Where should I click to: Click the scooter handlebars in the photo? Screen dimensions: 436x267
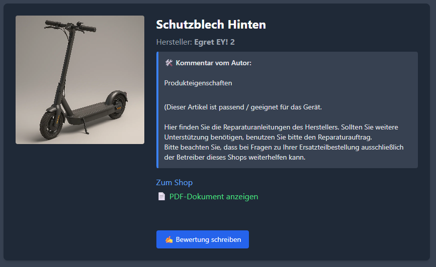(70, 27)
